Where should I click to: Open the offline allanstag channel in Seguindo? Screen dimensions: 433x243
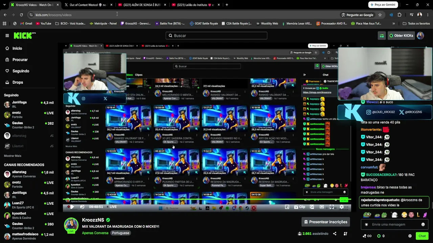click(29, 136)
